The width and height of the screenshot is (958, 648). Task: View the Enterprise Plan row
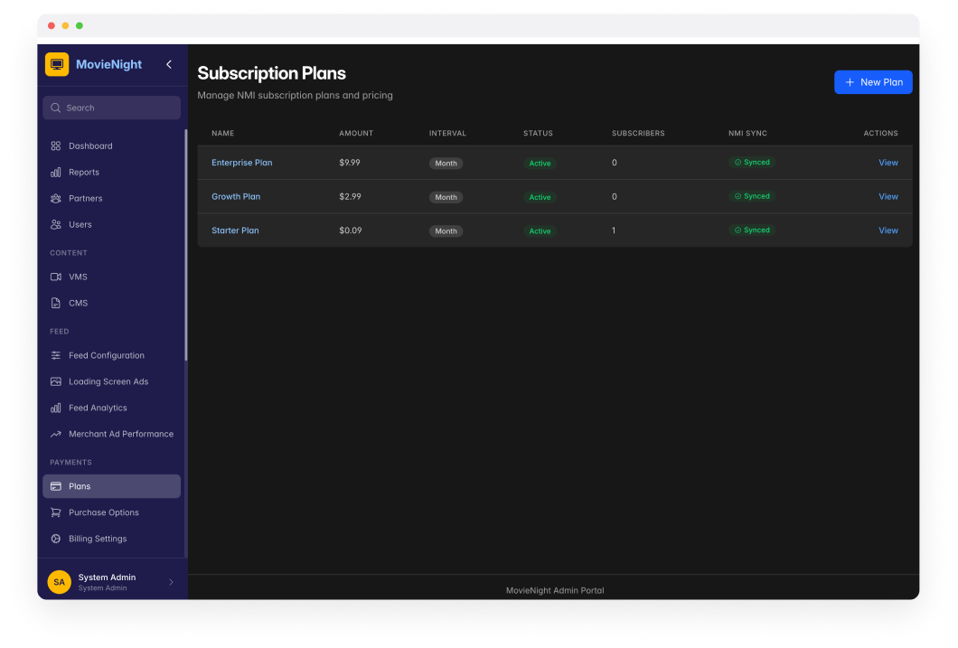tap(888, 163)
